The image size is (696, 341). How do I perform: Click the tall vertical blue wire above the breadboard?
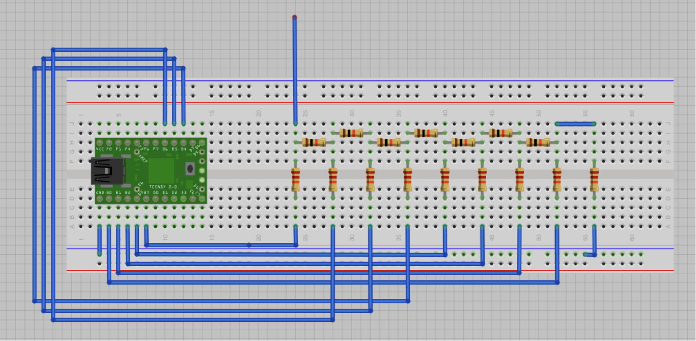[295, 65]
